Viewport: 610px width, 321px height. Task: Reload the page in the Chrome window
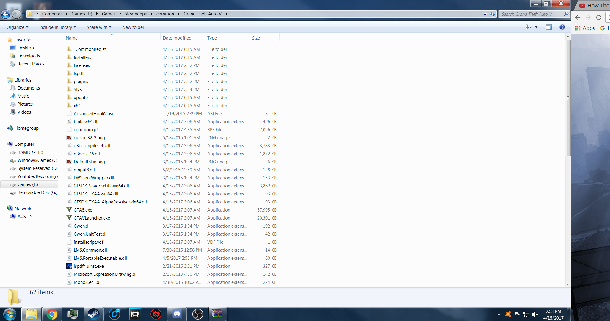pyautogui.click(x=599, y=18)
